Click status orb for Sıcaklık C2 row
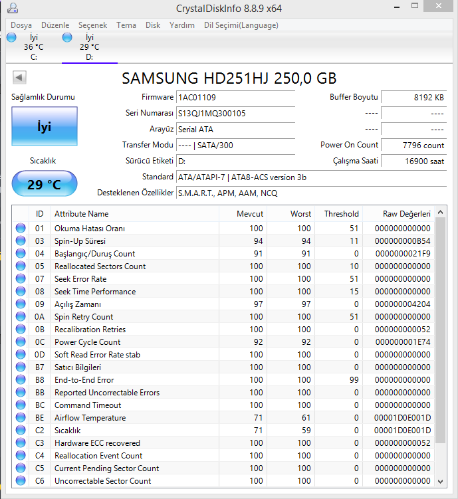This screenshot has width=458, height=499. click(x=21, y=431)
